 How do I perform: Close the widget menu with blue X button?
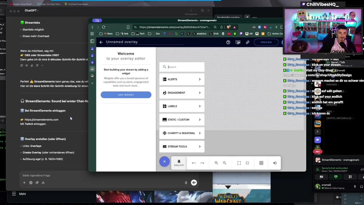tap(164, 161)
